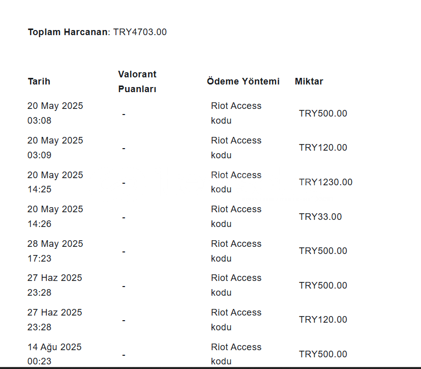Click the Toplam Harcanan label
The width and height of the screenshot is (421, 369).
point(68,32)
